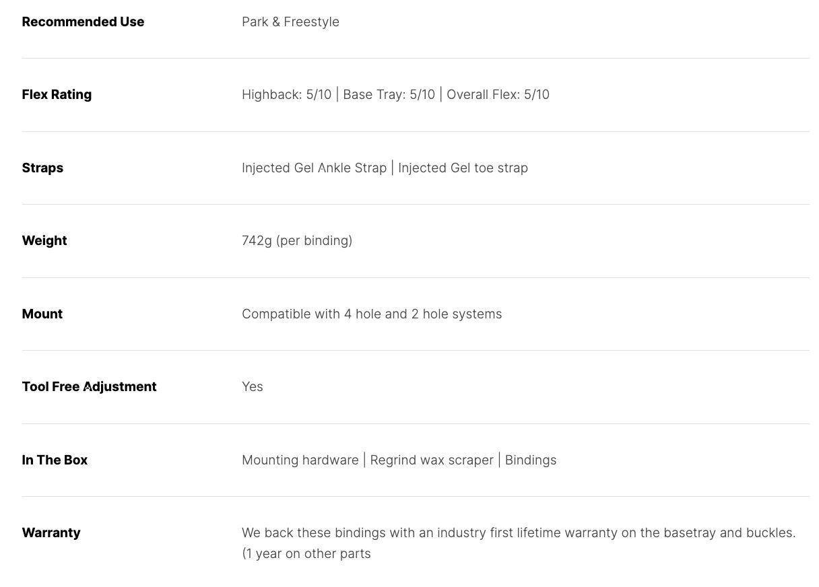Click the In The Box heading
Viewport: 819px width, 587px height.
(x=55, y=460)
